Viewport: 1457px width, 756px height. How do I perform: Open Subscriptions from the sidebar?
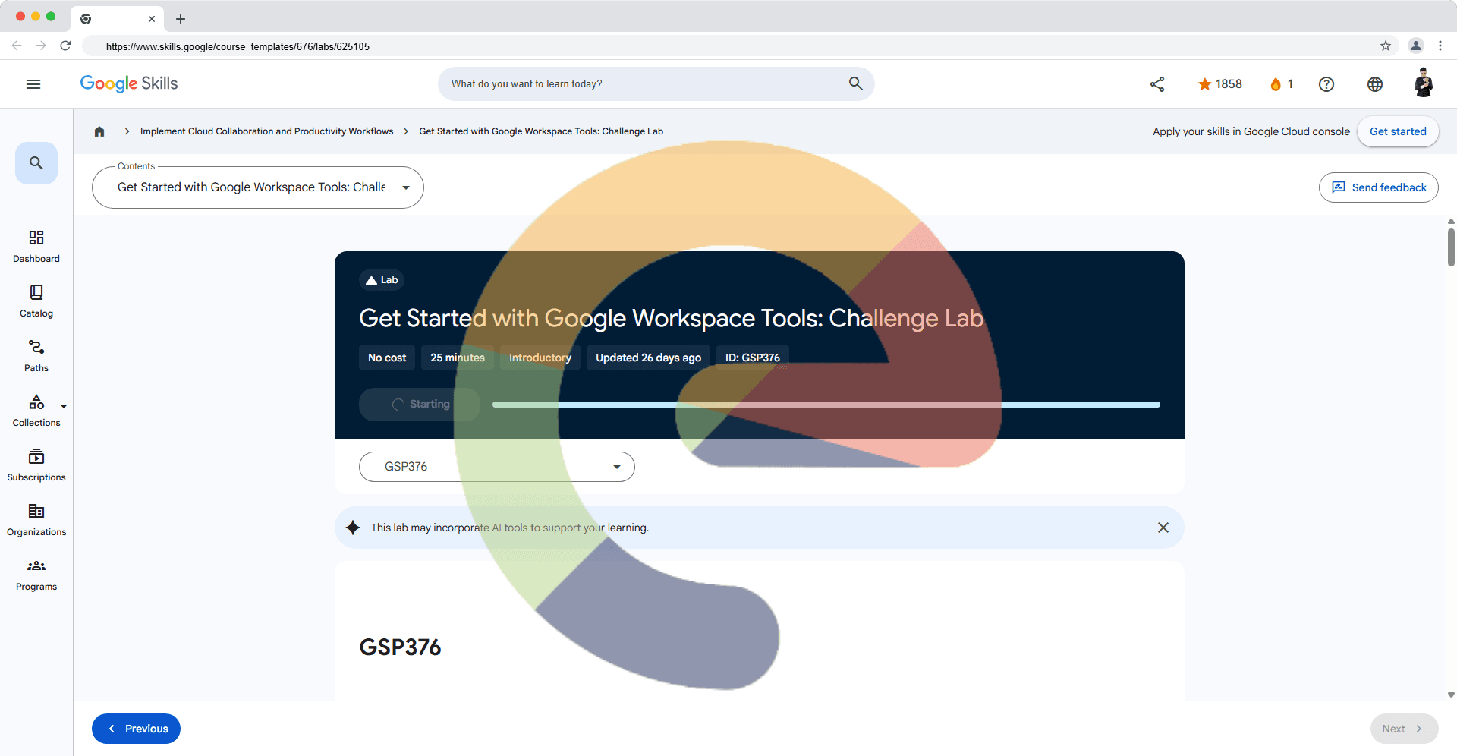pyautogui.click(x=36, y=465)
